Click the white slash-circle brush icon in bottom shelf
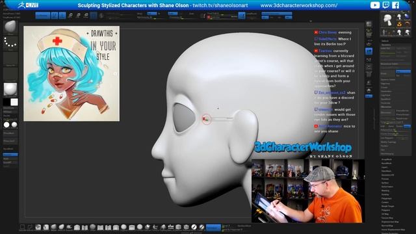This screenshot has width=416, height=234. pos(194,227)
